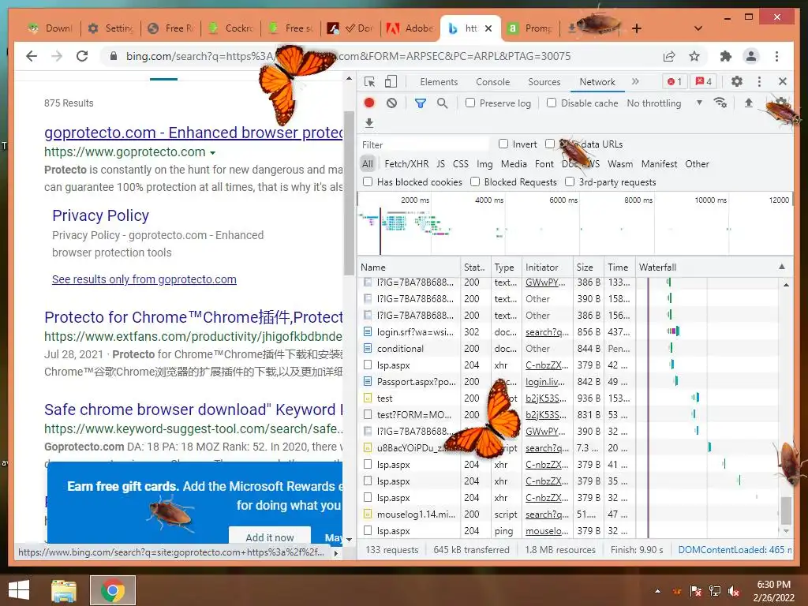This screenshot has width=808, height=606.
Task: Open network search magnifier
Action: pyautogui.click(x=442, y=103)
